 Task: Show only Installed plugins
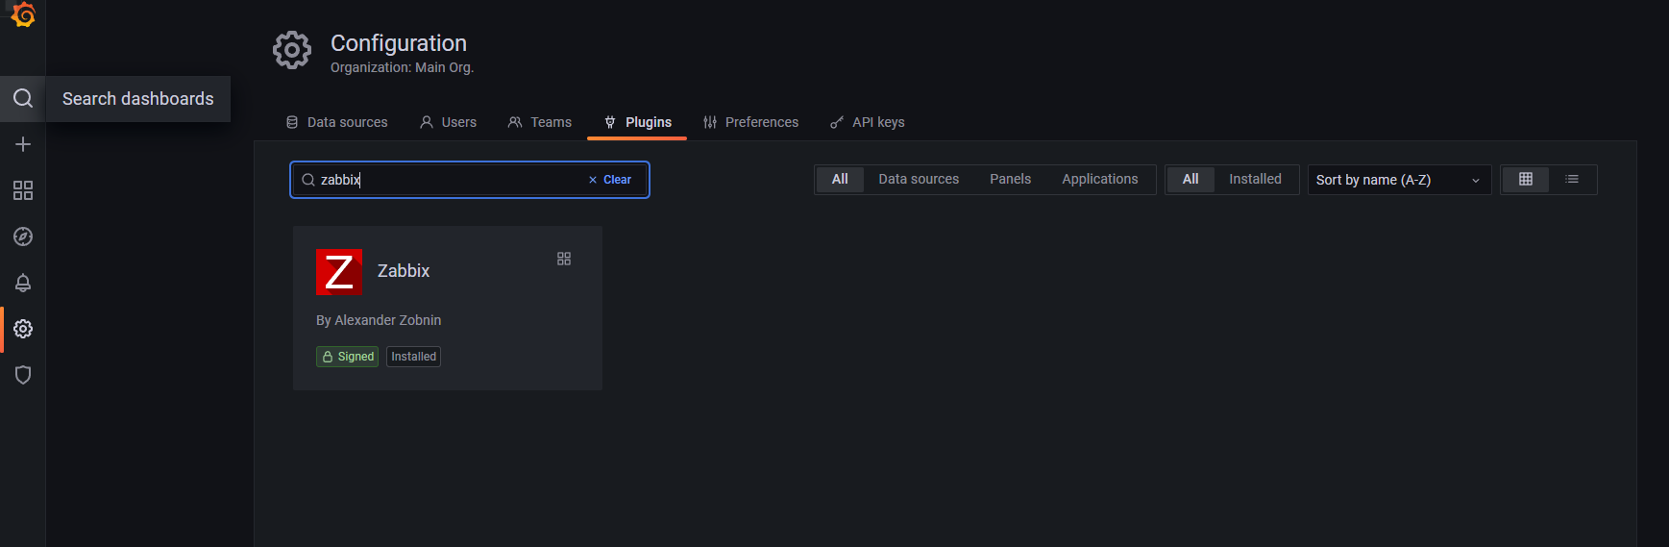(x=1255, y=180)
